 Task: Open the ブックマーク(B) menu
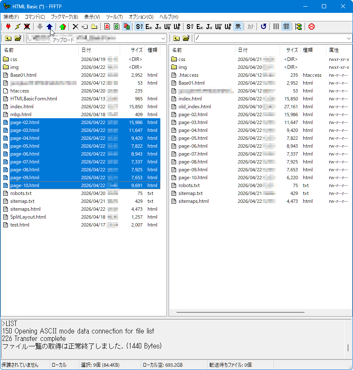coord(64,17)
